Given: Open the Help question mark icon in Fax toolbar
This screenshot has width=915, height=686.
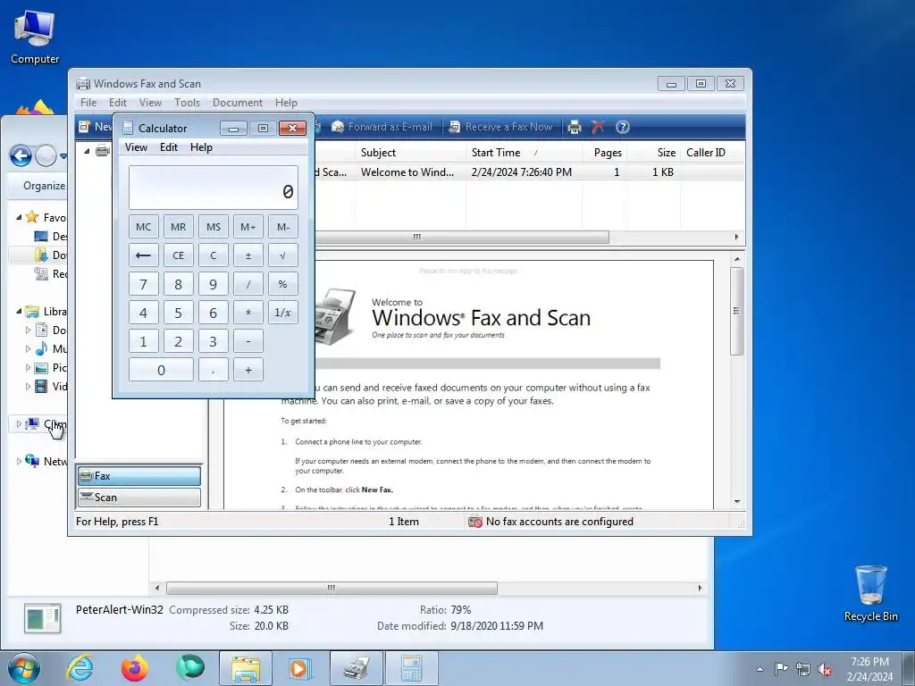Looking at the screenshot, I should pyautogui.click(x=623, y=127).
